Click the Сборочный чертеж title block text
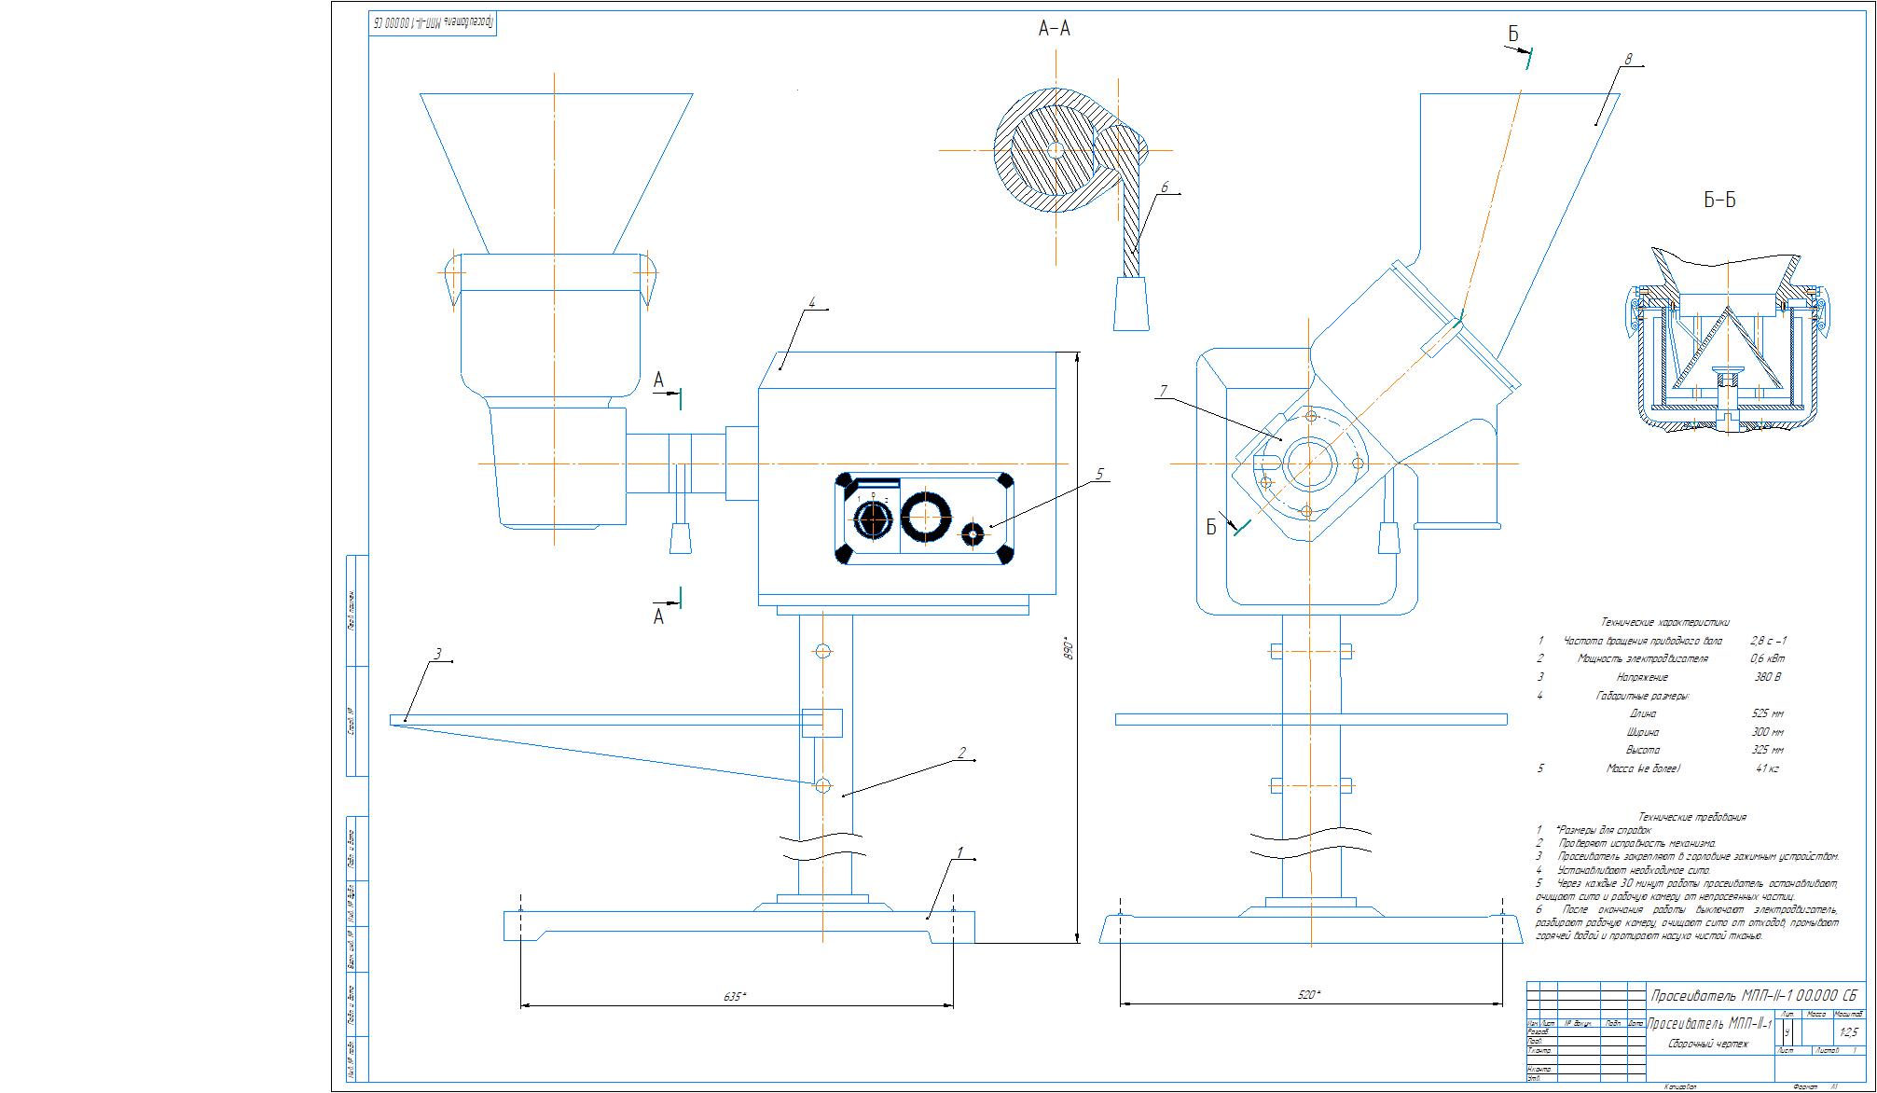Viewport: 1877px width, 1093px height. [1709, 1045]
